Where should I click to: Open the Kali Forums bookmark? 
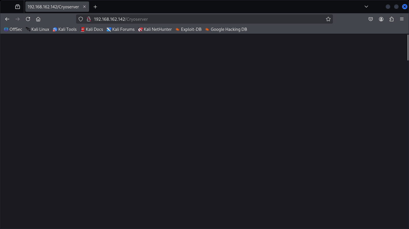[120, 29]
